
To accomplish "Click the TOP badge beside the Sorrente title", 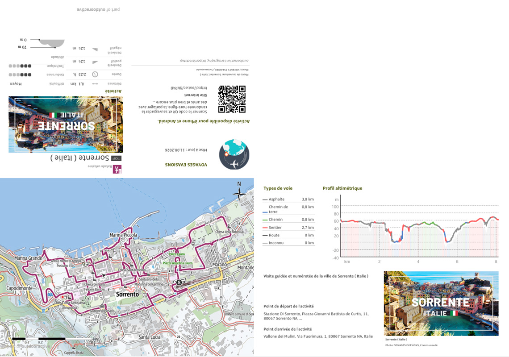I will [x=116, y=158].
